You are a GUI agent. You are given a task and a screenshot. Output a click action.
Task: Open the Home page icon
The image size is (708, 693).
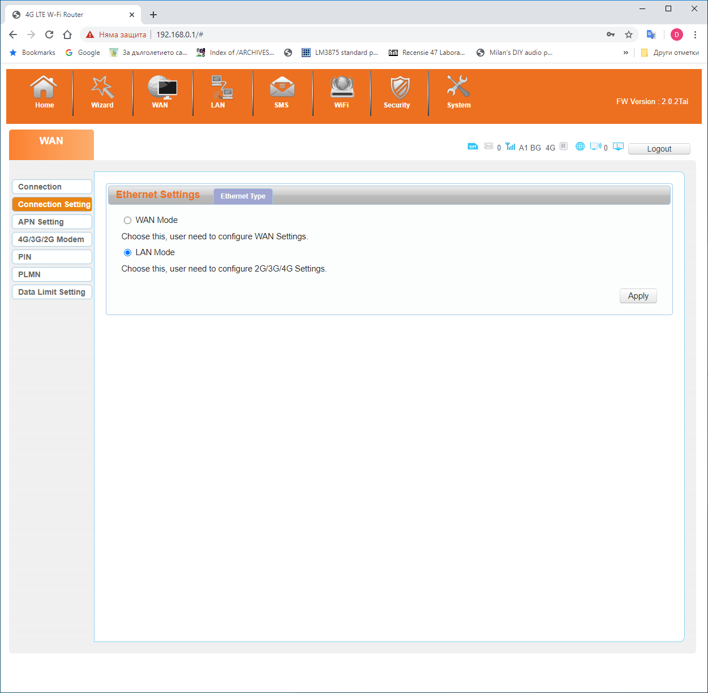pyautogui.click(x=44, y=87)
